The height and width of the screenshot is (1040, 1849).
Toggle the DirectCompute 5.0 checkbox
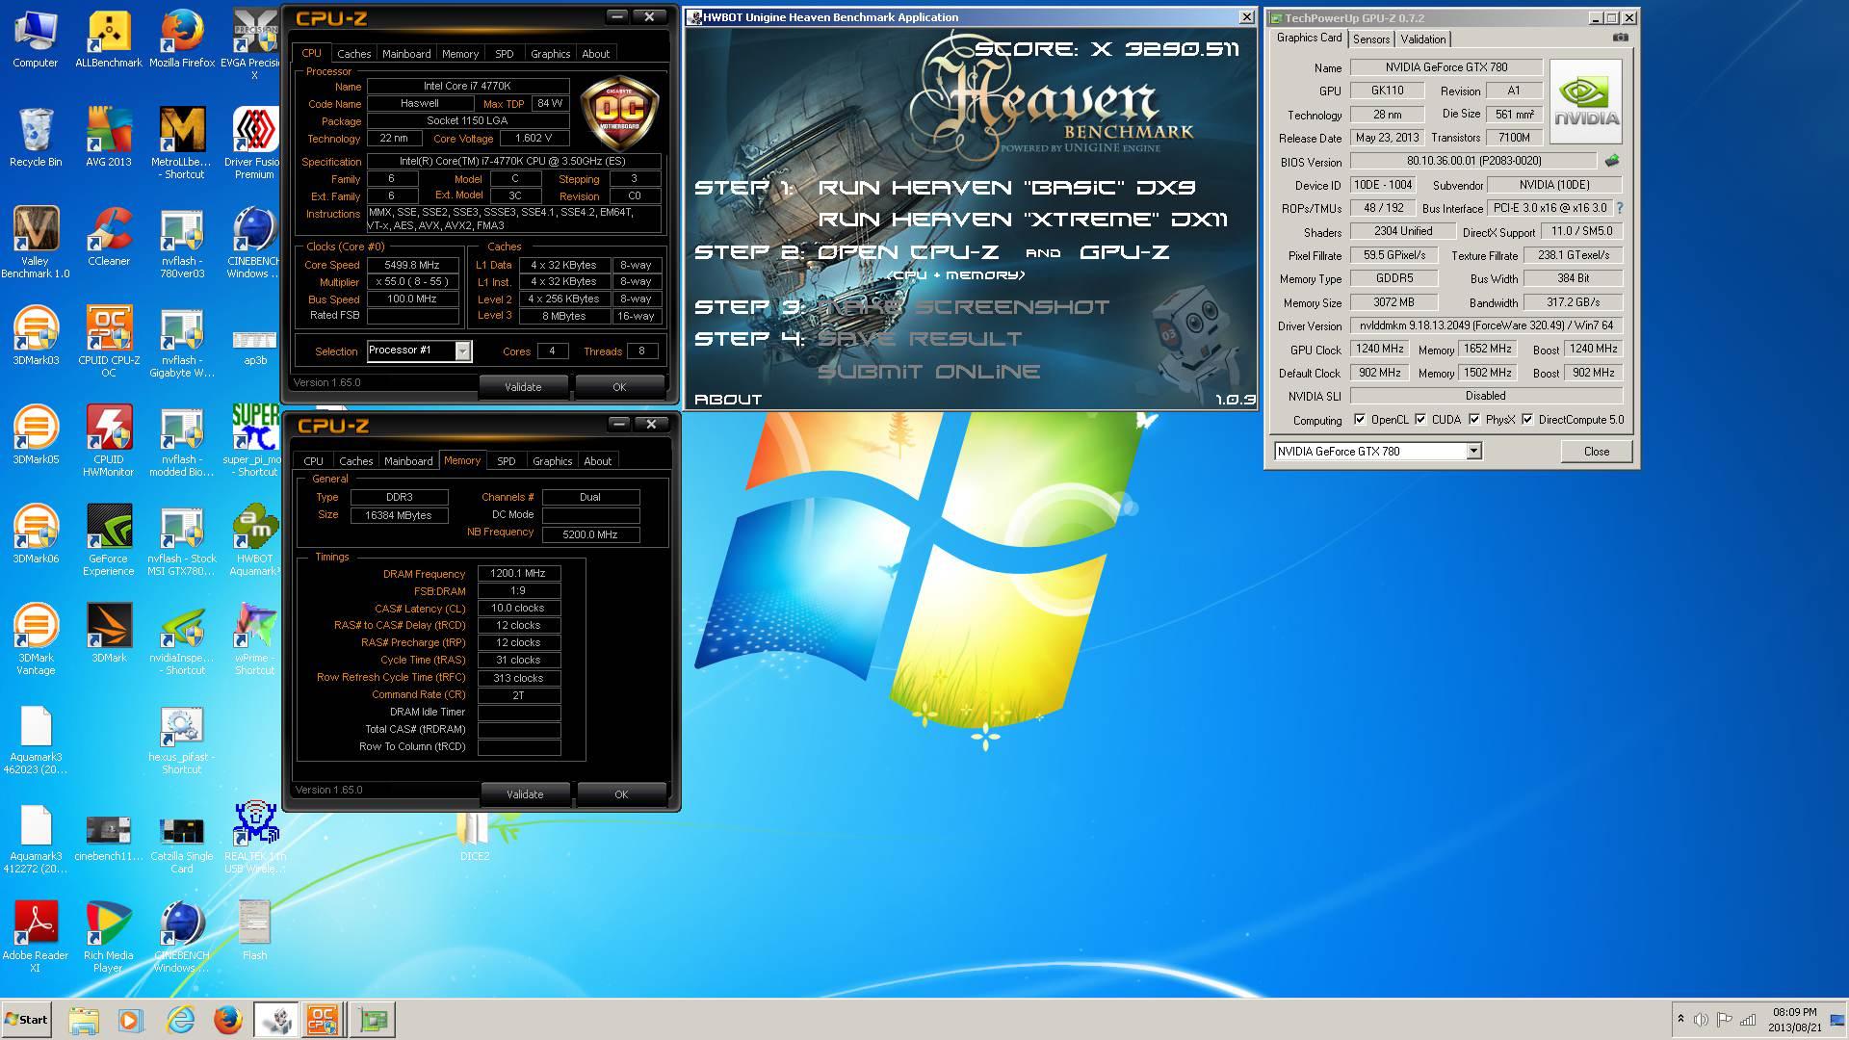point(1527,419)
